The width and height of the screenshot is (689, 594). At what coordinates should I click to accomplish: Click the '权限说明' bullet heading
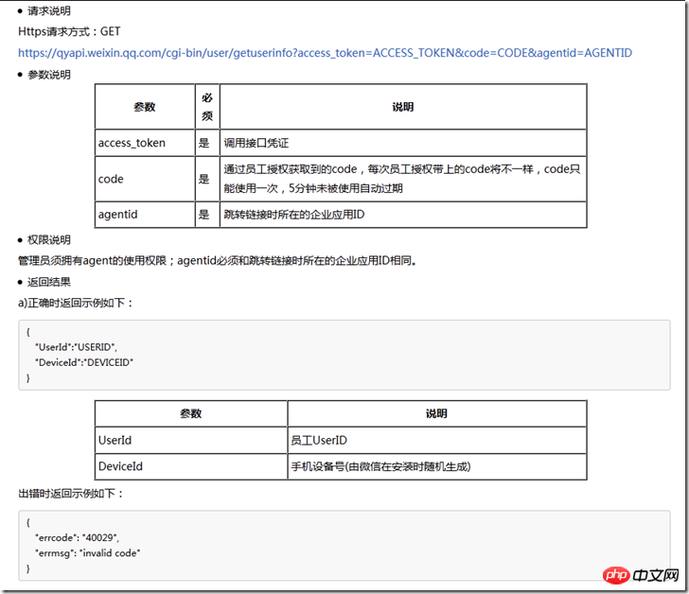pyautogui.click(x=49, y=239)
